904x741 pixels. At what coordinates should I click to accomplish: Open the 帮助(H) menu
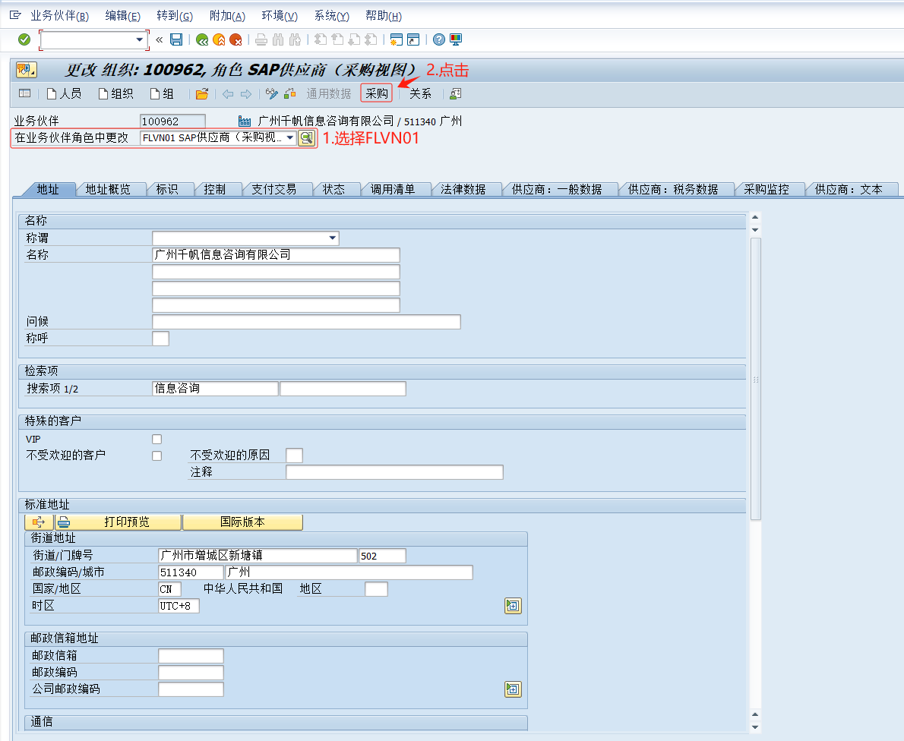(384, 16)
